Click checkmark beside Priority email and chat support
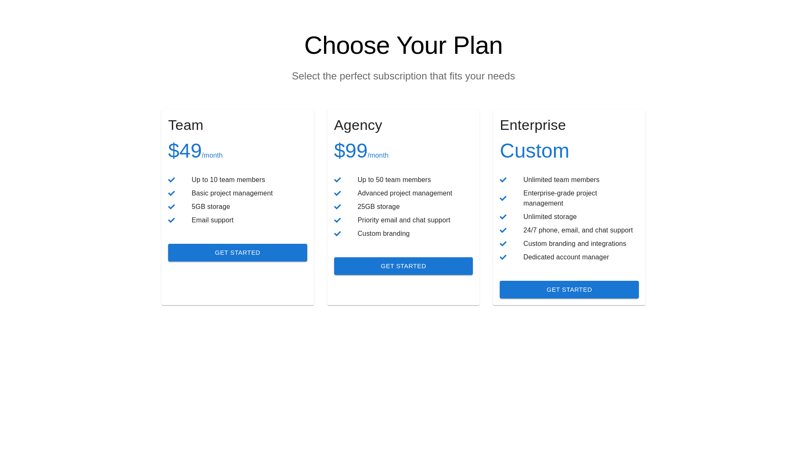This screenshot has width=807, height=454. (338, 220)
